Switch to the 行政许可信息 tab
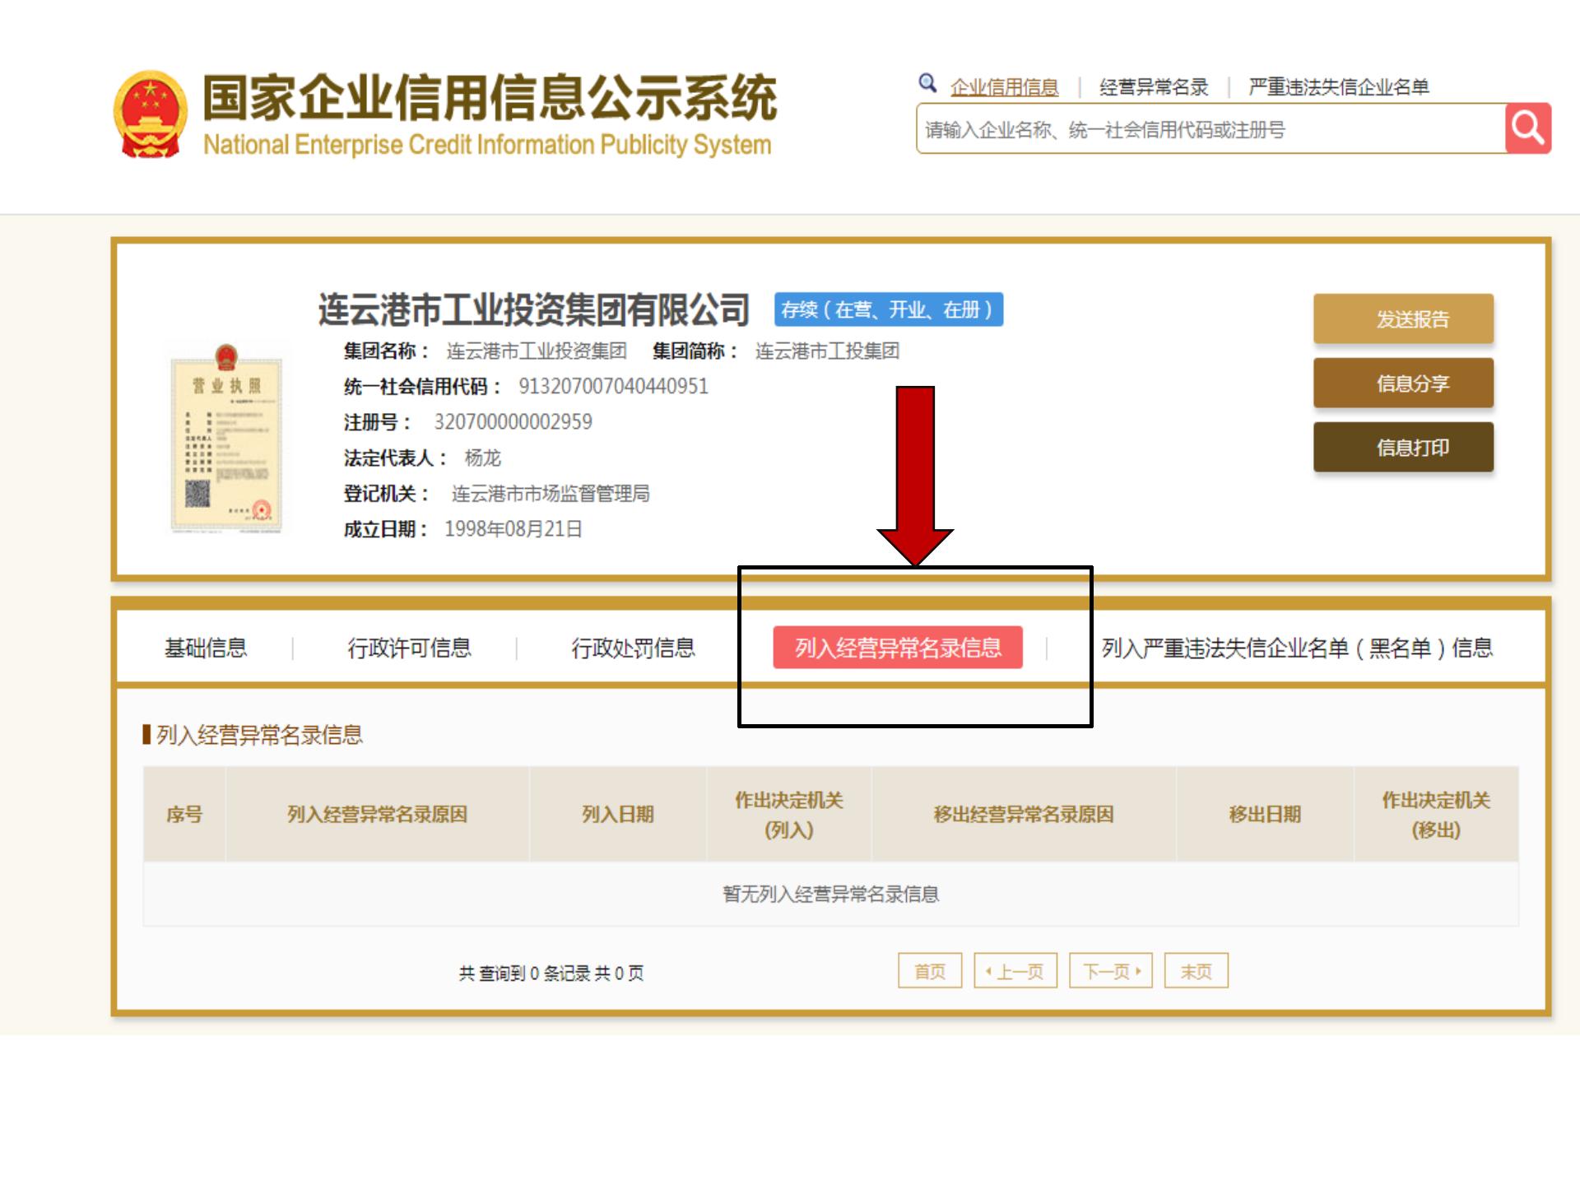The image size is (1580, 1185). point(409,648)
